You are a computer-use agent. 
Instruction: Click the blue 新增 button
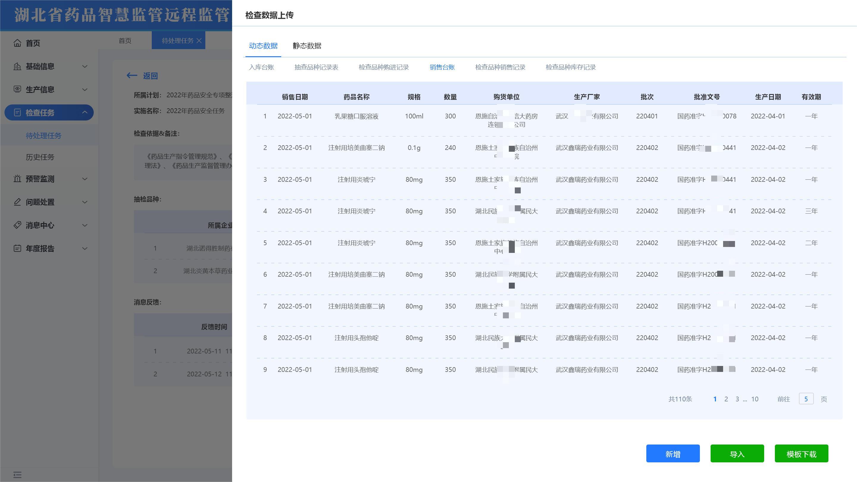673,454
